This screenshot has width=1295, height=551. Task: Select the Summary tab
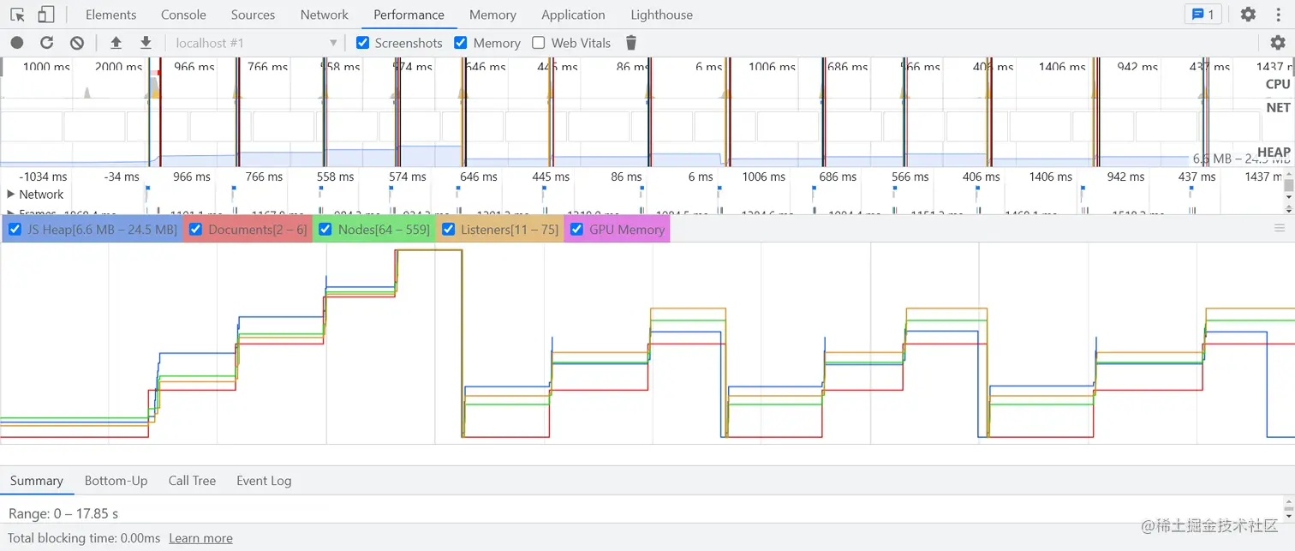(x=37, y=481)
